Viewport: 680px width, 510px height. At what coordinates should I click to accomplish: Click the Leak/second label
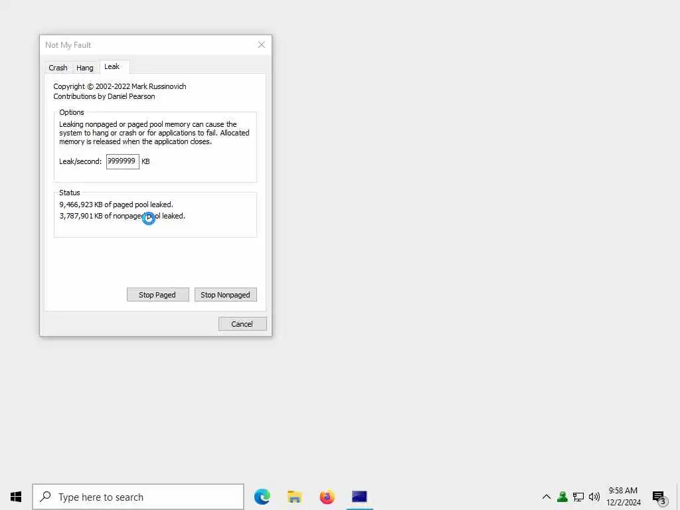click(x=80, y=161)
